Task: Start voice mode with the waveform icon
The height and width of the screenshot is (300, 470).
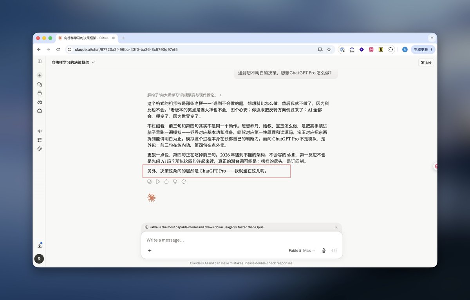Action: pos(334,251)
